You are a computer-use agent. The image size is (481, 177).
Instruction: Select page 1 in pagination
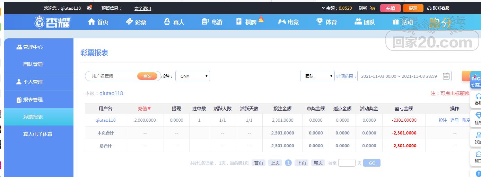(288, 163)
